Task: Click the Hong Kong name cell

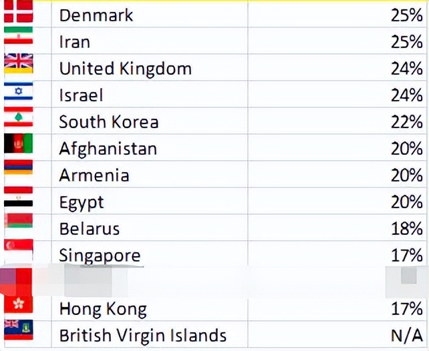Action: (103, 309)
